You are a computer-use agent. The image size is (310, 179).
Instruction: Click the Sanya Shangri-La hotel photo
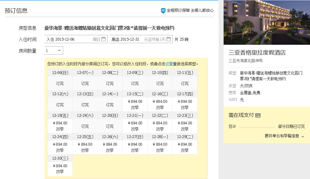pyautogui.click(x=266, y=22)
